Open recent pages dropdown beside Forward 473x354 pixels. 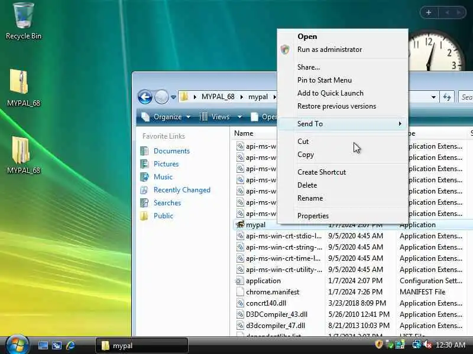coord(173,97)
